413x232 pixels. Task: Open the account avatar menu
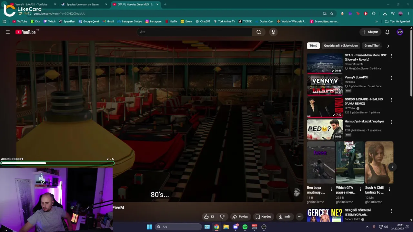click(400, 32)
